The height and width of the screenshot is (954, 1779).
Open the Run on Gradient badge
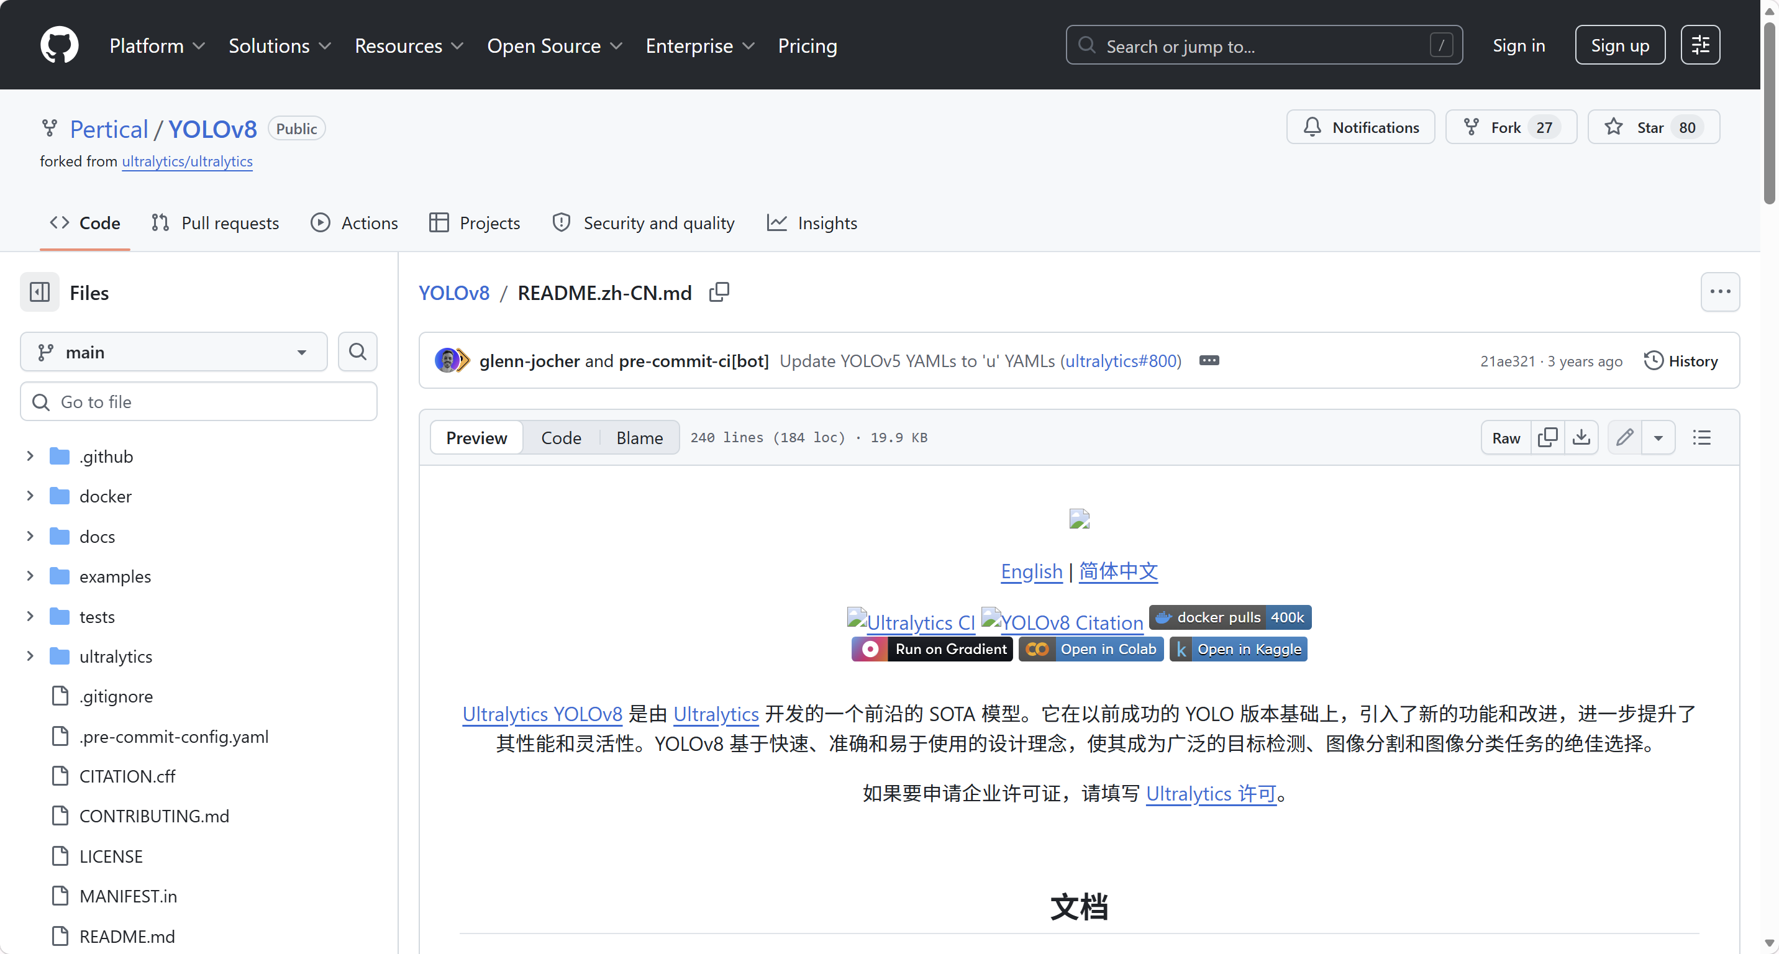pos(932,649)
